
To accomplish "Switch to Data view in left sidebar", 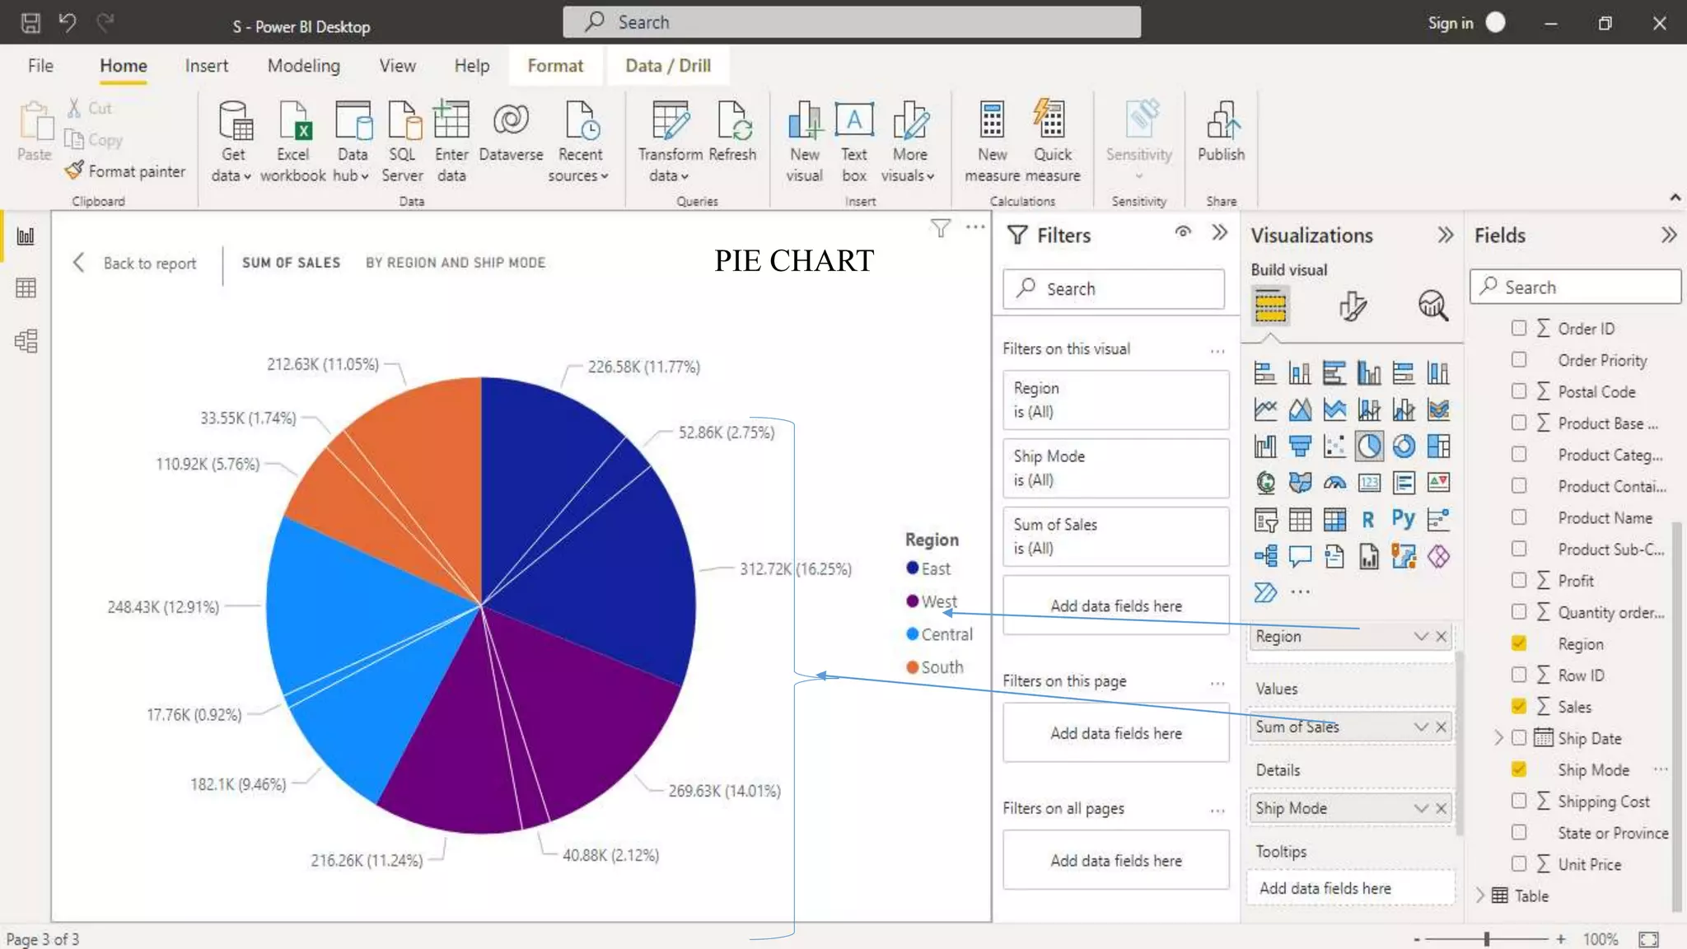I will [26, 288].
